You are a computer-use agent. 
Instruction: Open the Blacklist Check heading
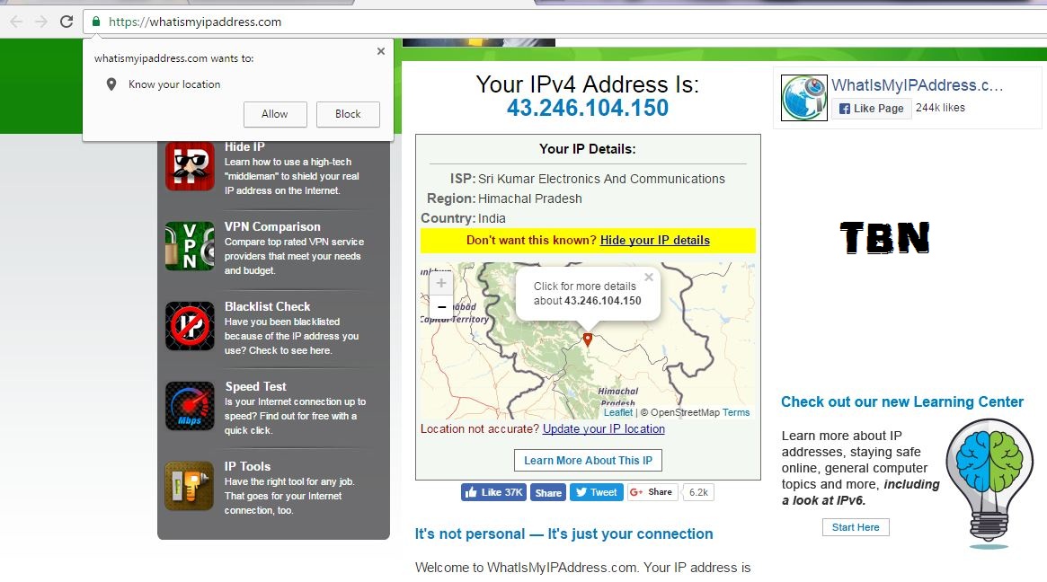click(267, 306)
